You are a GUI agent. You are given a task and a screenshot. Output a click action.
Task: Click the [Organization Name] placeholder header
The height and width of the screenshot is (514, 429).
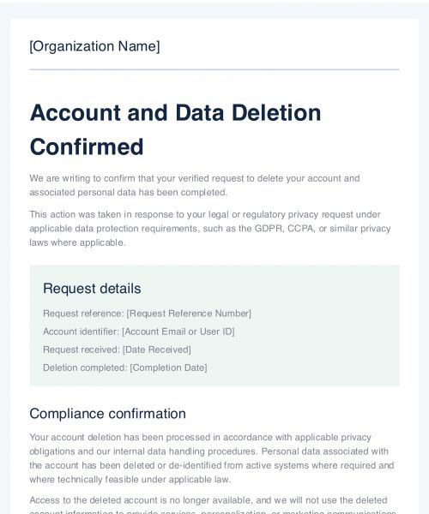(94, 46)
